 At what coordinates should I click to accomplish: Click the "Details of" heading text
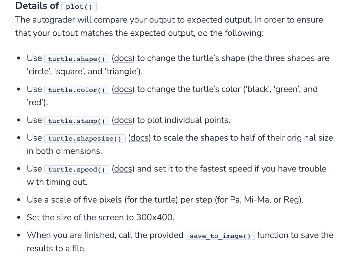coord(37,6)
